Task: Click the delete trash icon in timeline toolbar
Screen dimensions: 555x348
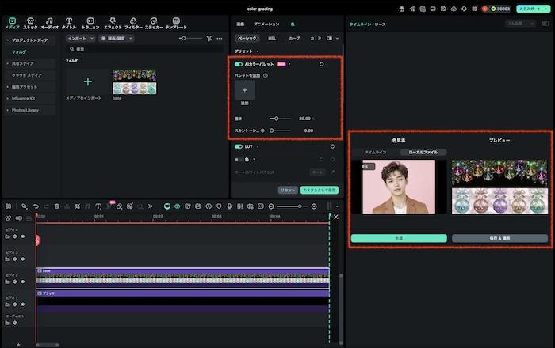Action: (57, 206)
